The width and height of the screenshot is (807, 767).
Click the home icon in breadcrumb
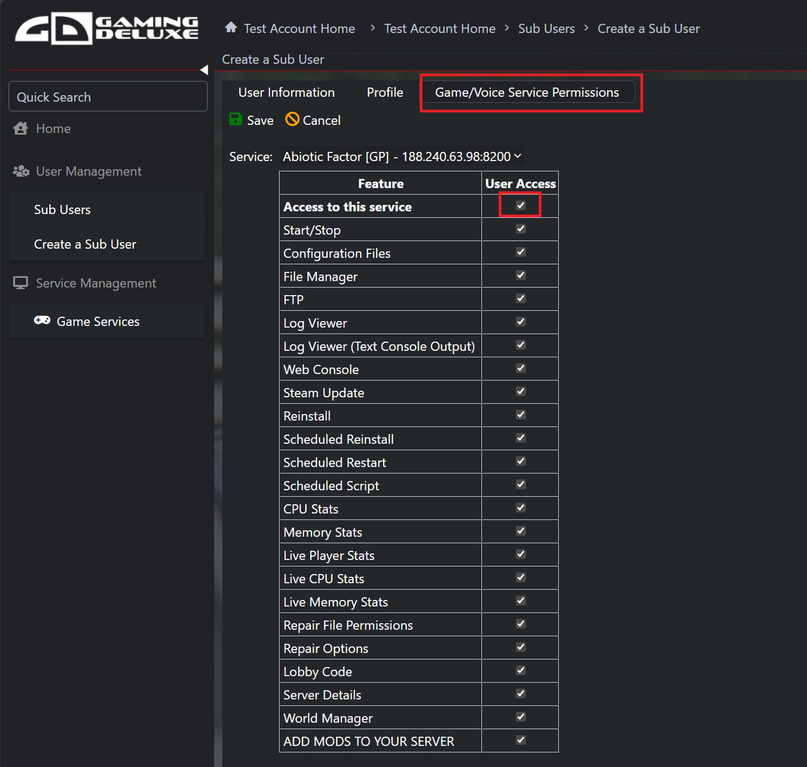coord(231,28)
